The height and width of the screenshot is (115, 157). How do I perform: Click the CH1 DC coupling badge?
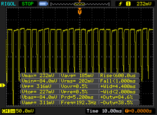coord(8,111)
